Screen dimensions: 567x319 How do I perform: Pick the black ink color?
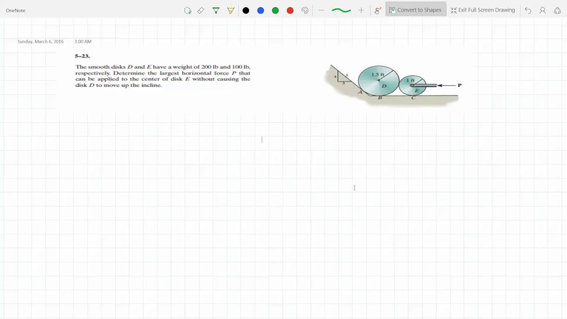pyautogui.click(x=246, y=10)
